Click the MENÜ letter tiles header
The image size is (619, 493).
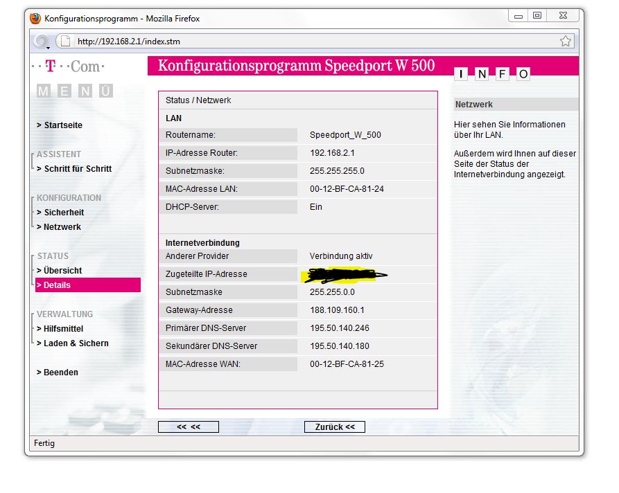point(74,91)
